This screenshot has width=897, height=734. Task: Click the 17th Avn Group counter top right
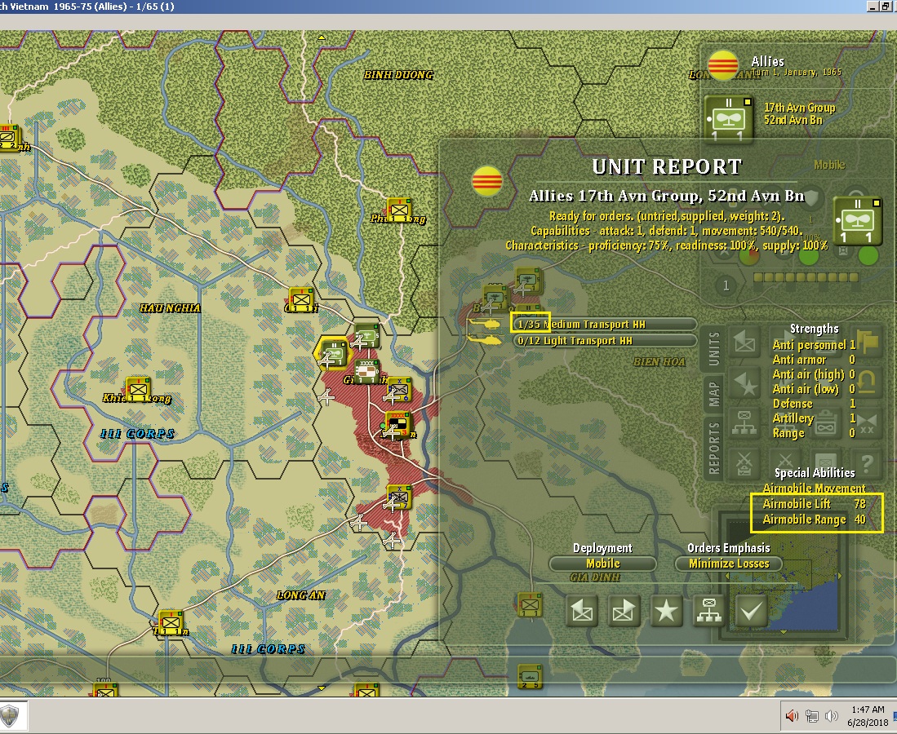(728, 118)
